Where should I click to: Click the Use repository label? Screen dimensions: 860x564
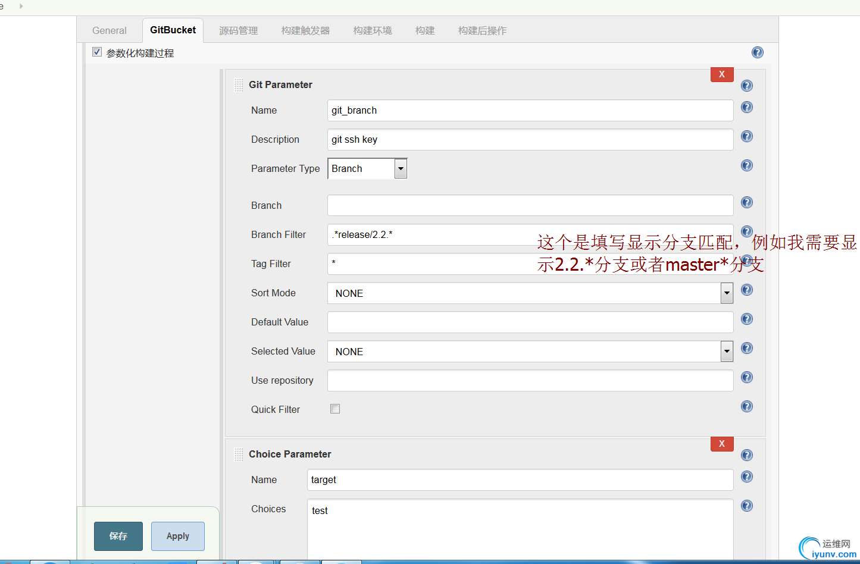tap(282, 380)
